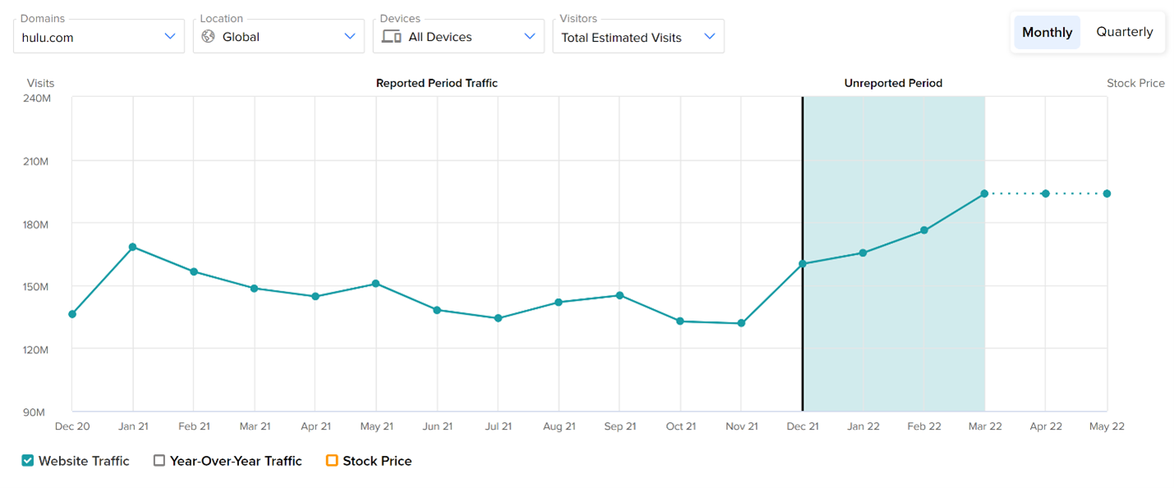This screenshot has height=488, width=1174.
Task: Click the Mar 22 data point
Action: 984,194
